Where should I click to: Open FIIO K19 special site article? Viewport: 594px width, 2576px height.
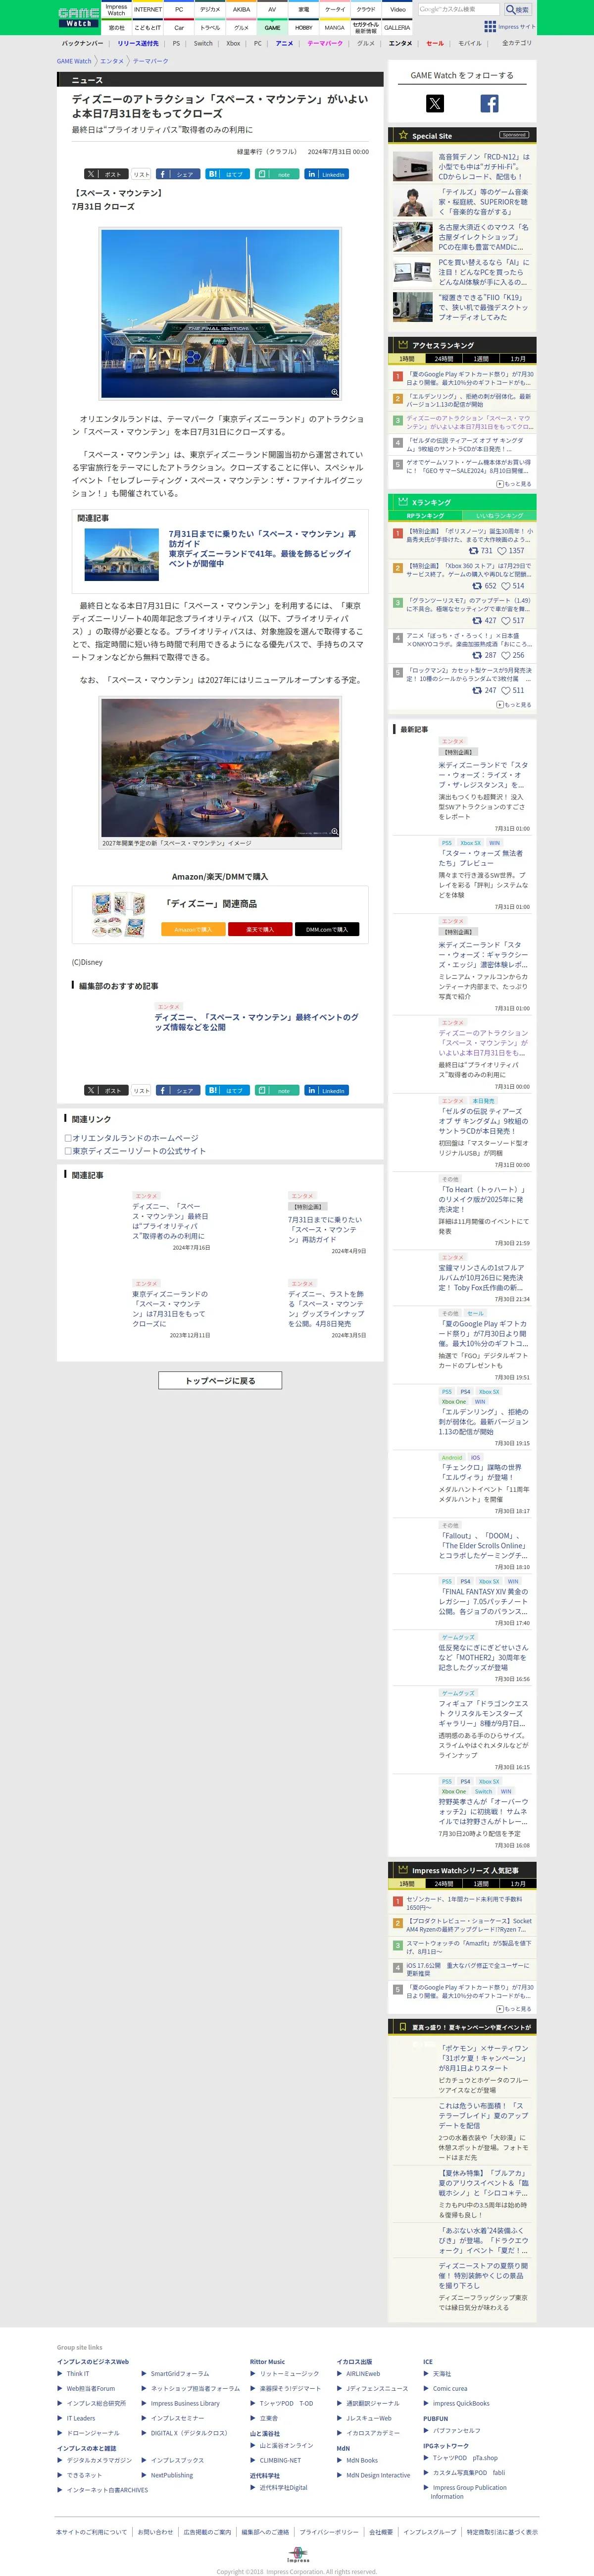[x=484, y=307]
